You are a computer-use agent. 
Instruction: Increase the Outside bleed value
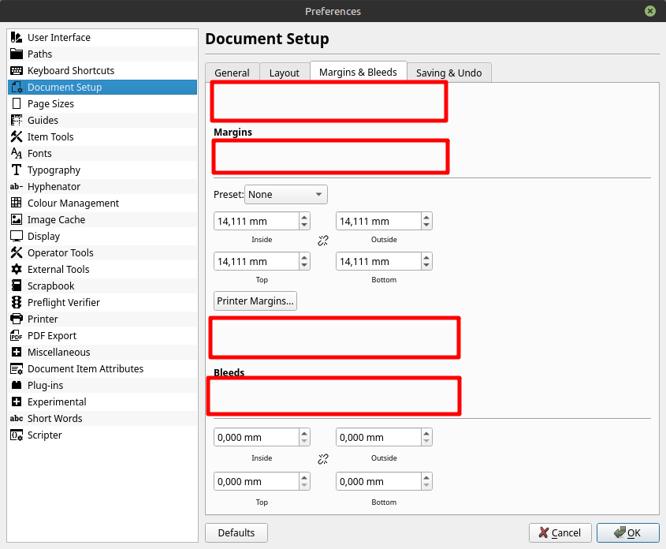pyautogui.click(x=426, y=434)
